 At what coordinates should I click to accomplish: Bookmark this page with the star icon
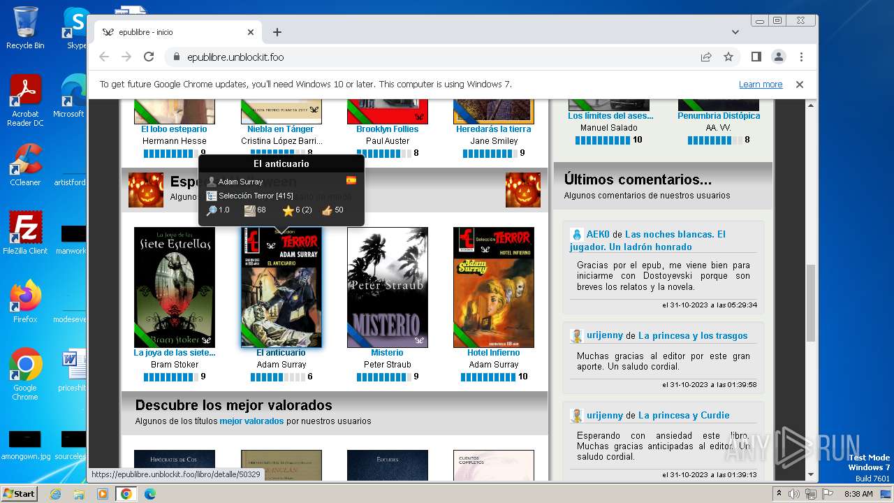728,57
